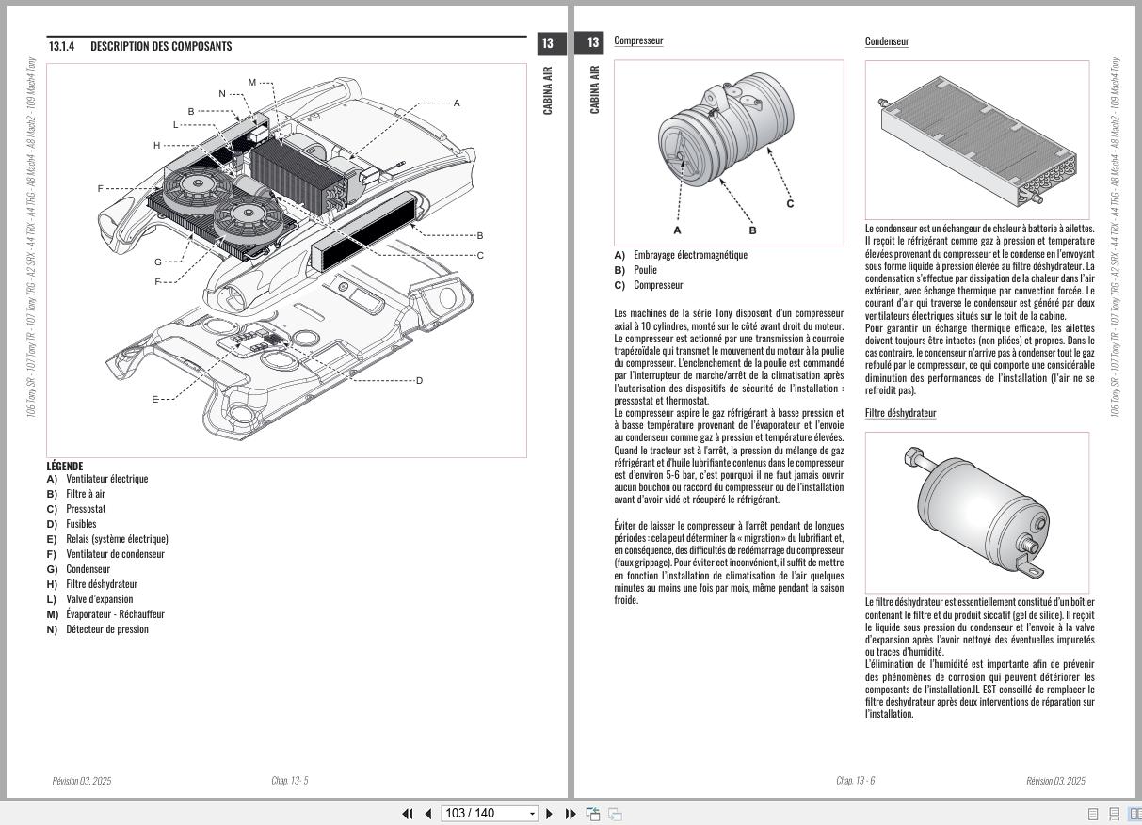Click the 'Filtre déshydrateur' section heading
Screen dimensions: 1142x825
tap(901, 413)
